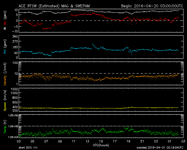
Task: Click the title "ACE RTSW (Estimated) MAG & SWEPAM"
Action: tap(54, 6)
